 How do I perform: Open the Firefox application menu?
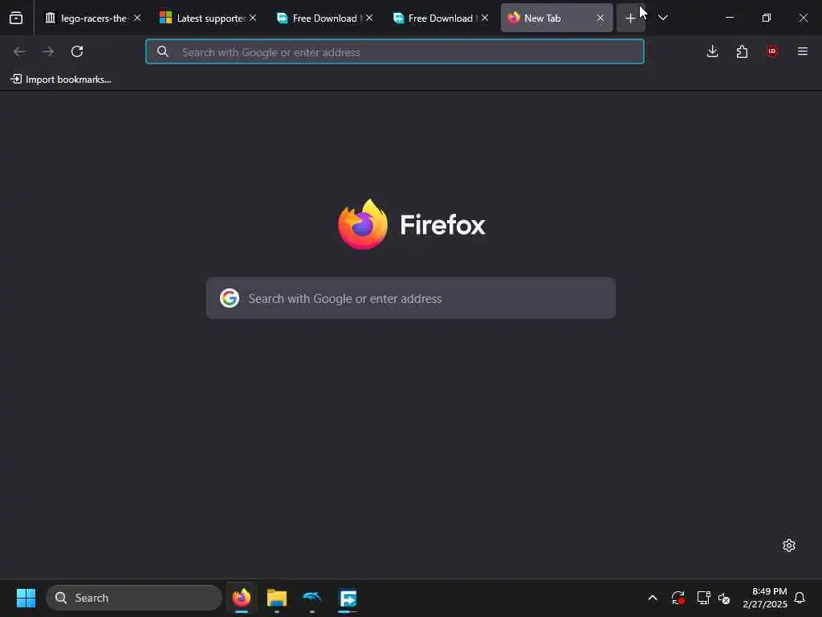tap(803, 51)
